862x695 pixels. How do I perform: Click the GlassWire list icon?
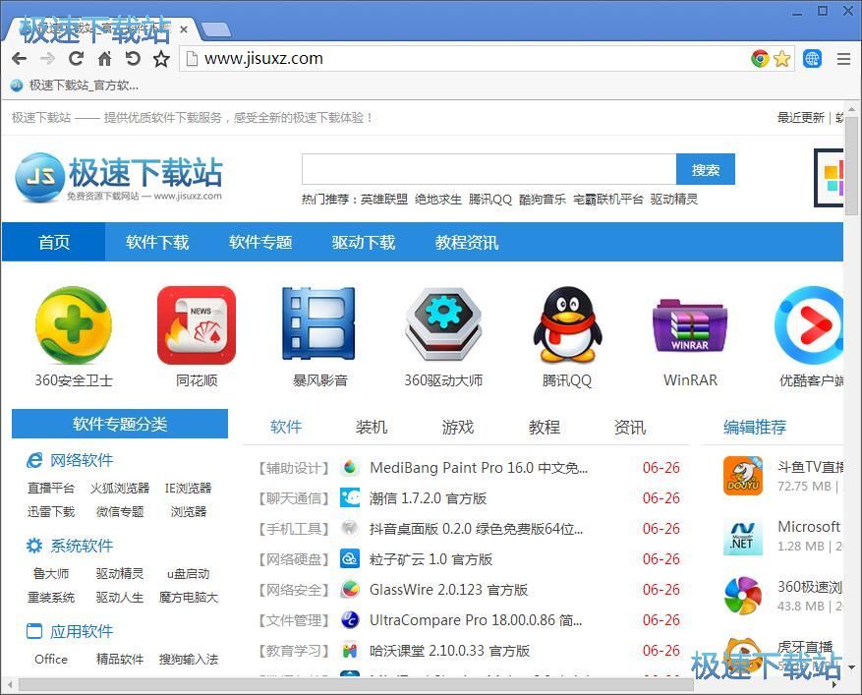[x=350, y=590]
